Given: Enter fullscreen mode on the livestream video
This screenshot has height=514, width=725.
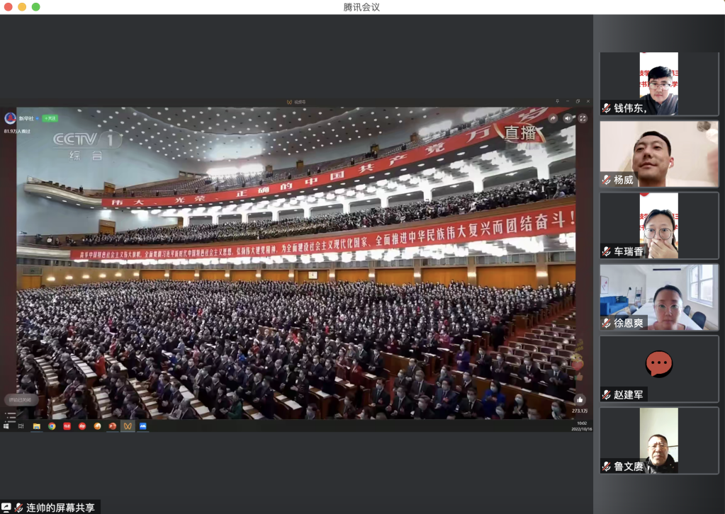Looking at the screenshot, I should coord(583,118).
